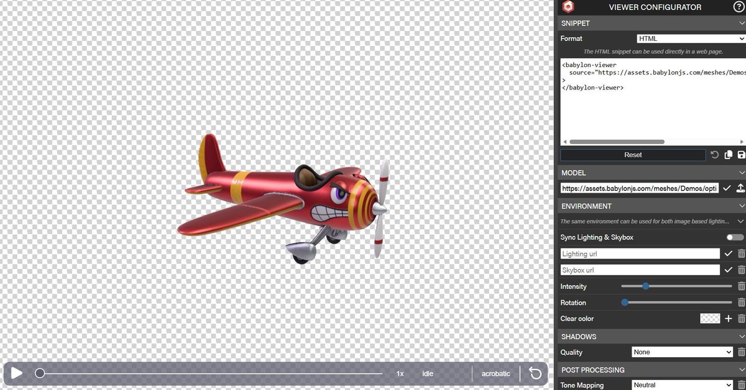Viewport: 746px width, 390px height.
Task: Click the Clear color swatch
Action: pyautogui.click(x=710, y=319)
